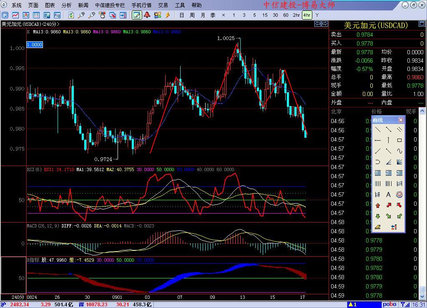Click the alarm bell icon in toolbar
This screenshot has height=308, width=427.
pyautogui.click(x=147, y=15)
